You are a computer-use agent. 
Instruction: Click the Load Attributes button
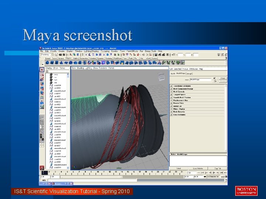point(198,168)
